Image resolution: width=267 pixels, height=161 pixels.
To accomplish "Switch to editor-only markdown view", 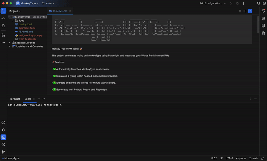I will click(x=240, y=11).
